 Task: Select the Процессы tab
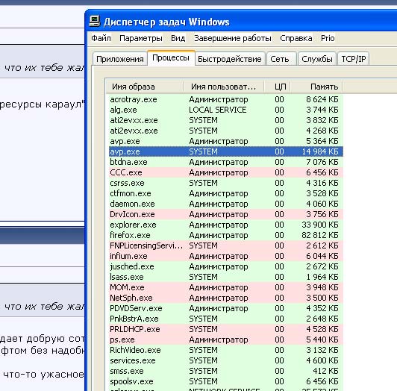(171, 58)
